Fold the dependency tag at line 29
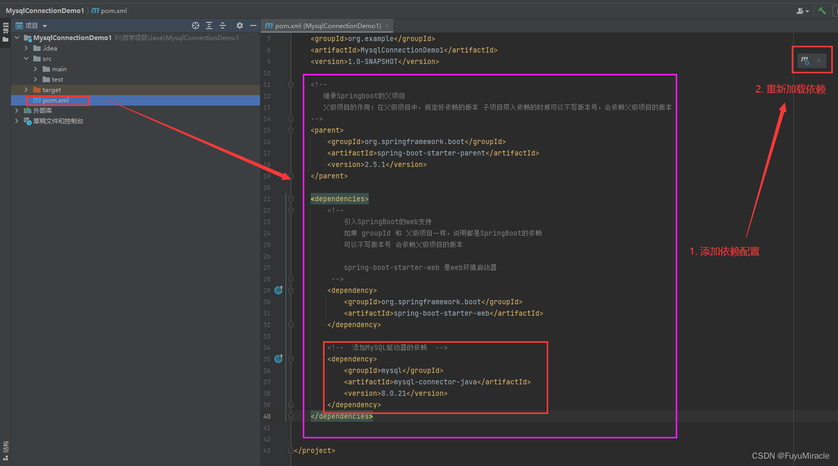 point(291,290)
